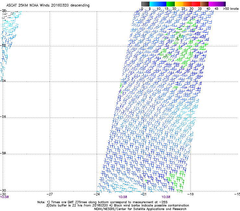Click the '10' legend scale label
Screen dimensions: 240x211
point(159,9)
